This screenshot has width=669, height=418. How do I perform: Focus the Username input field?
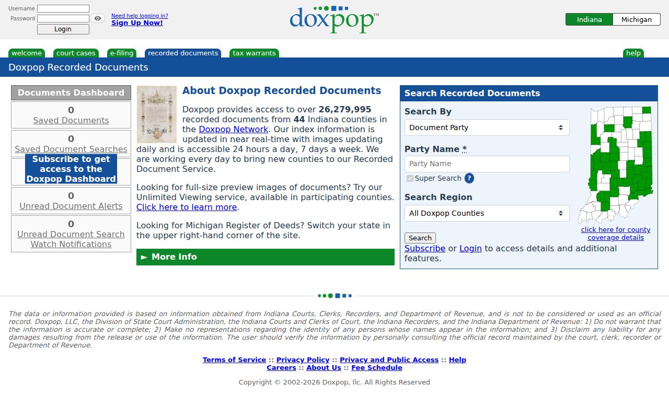[x=63, y=9]
